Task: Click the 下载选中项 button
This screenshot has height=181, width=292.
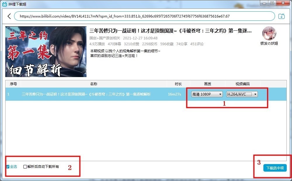Action: (275, 168)
